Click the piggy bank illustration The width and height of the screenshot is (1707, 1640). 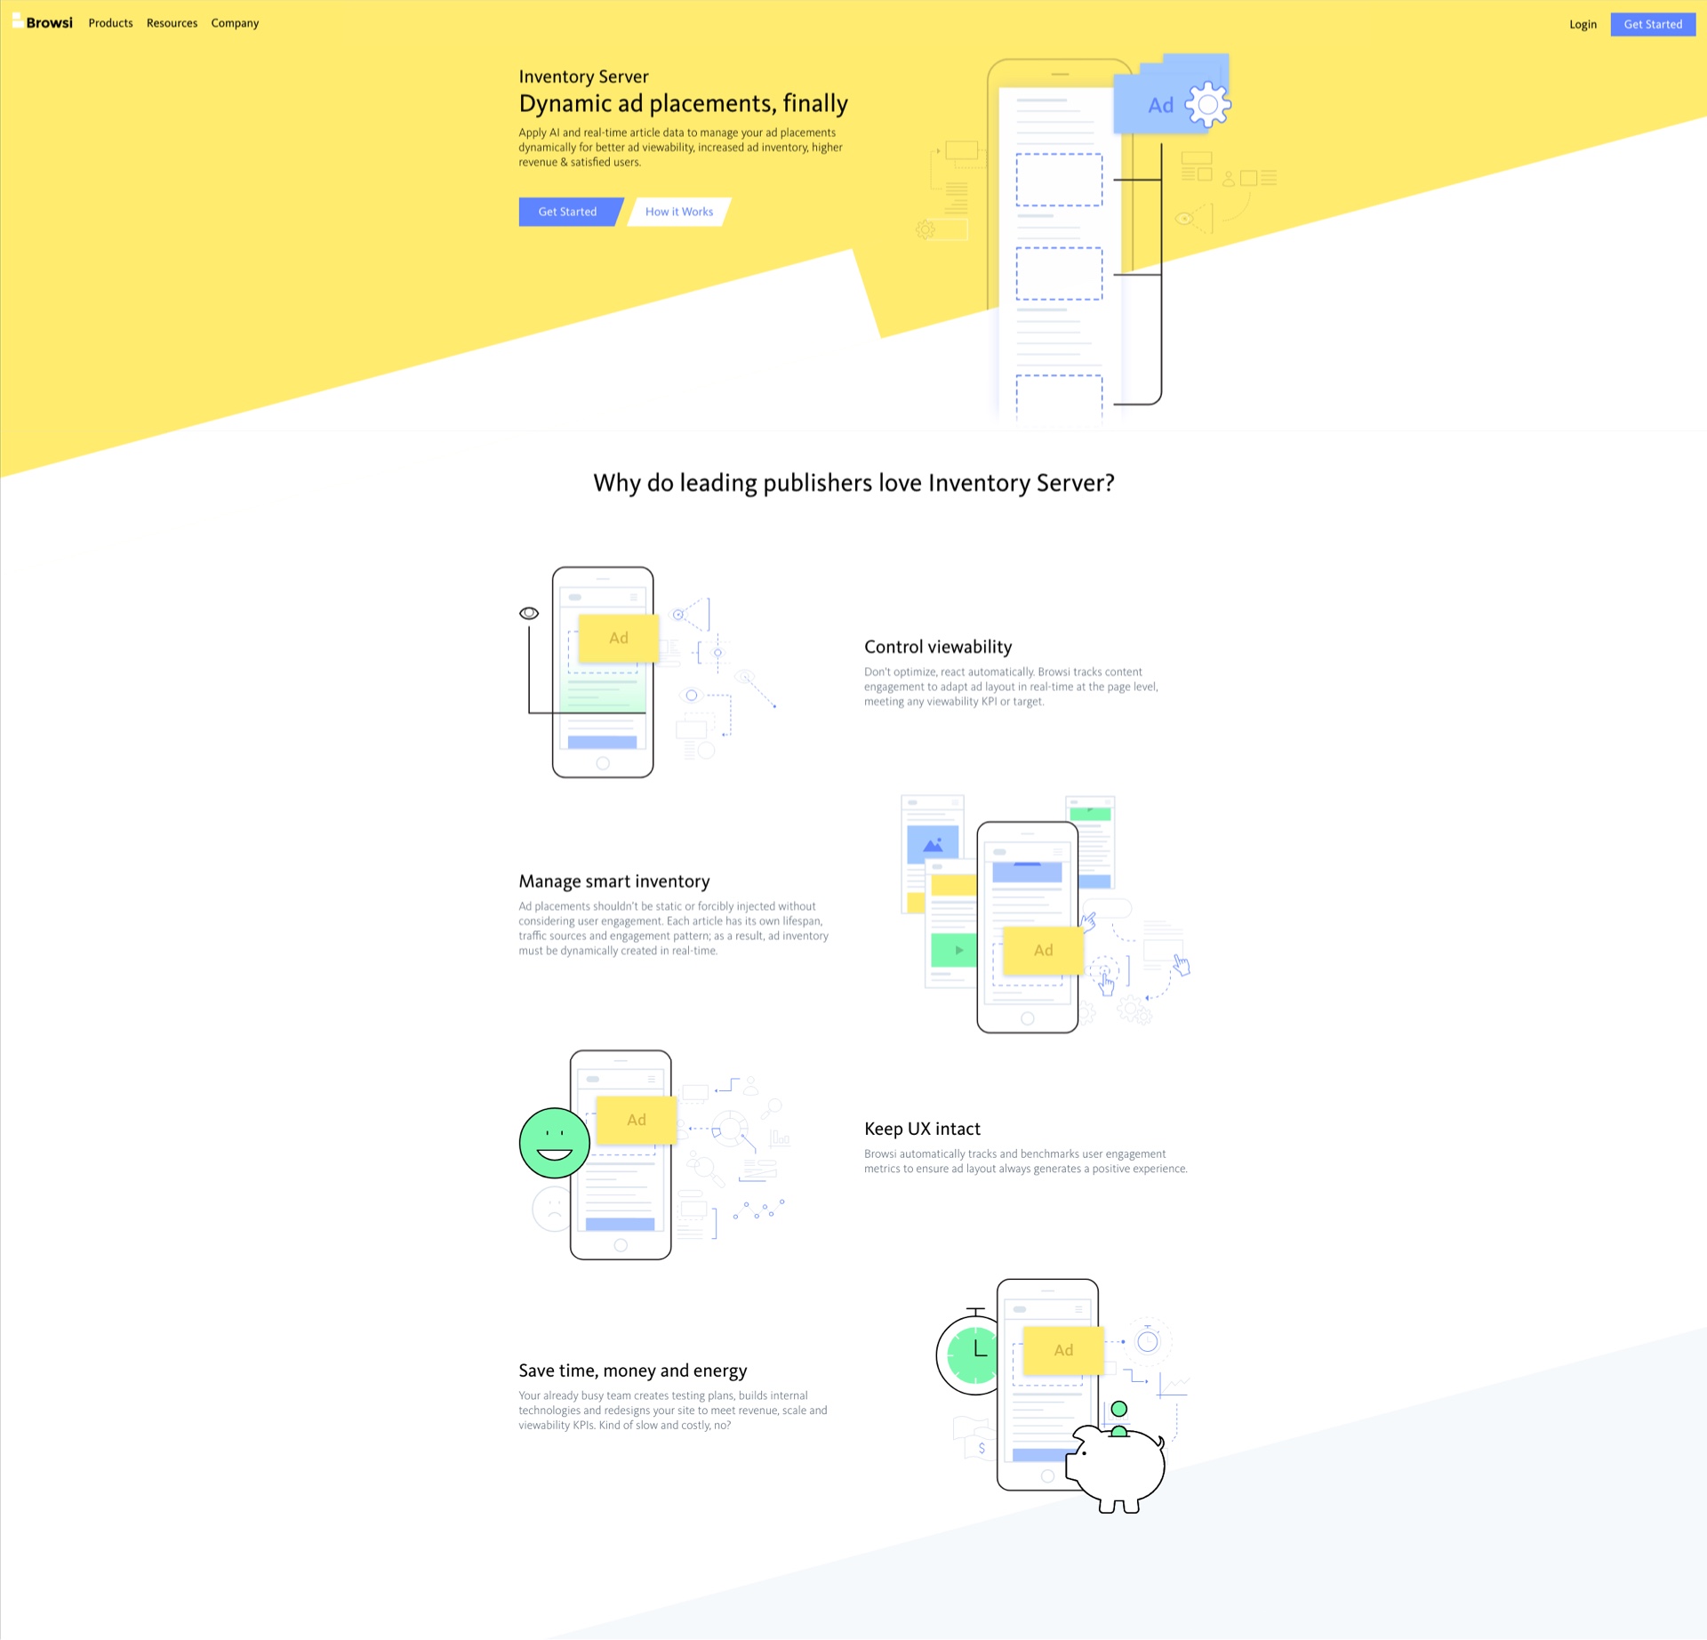1117,1467
